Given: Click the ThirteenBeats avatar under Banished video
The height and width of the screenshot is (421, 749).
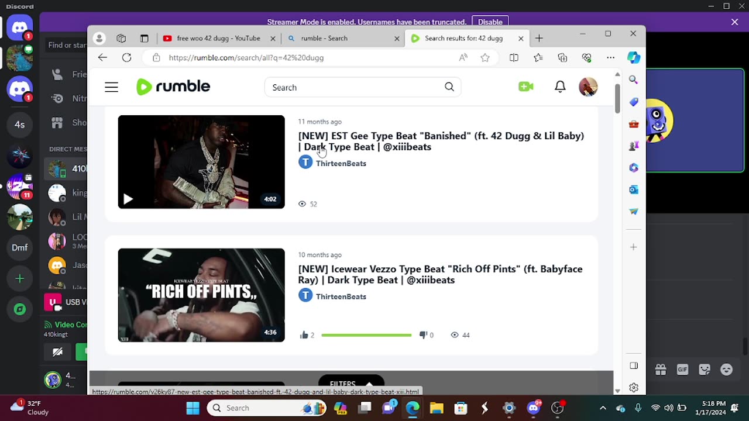Looking at the screenshot, I should (305, 162).
